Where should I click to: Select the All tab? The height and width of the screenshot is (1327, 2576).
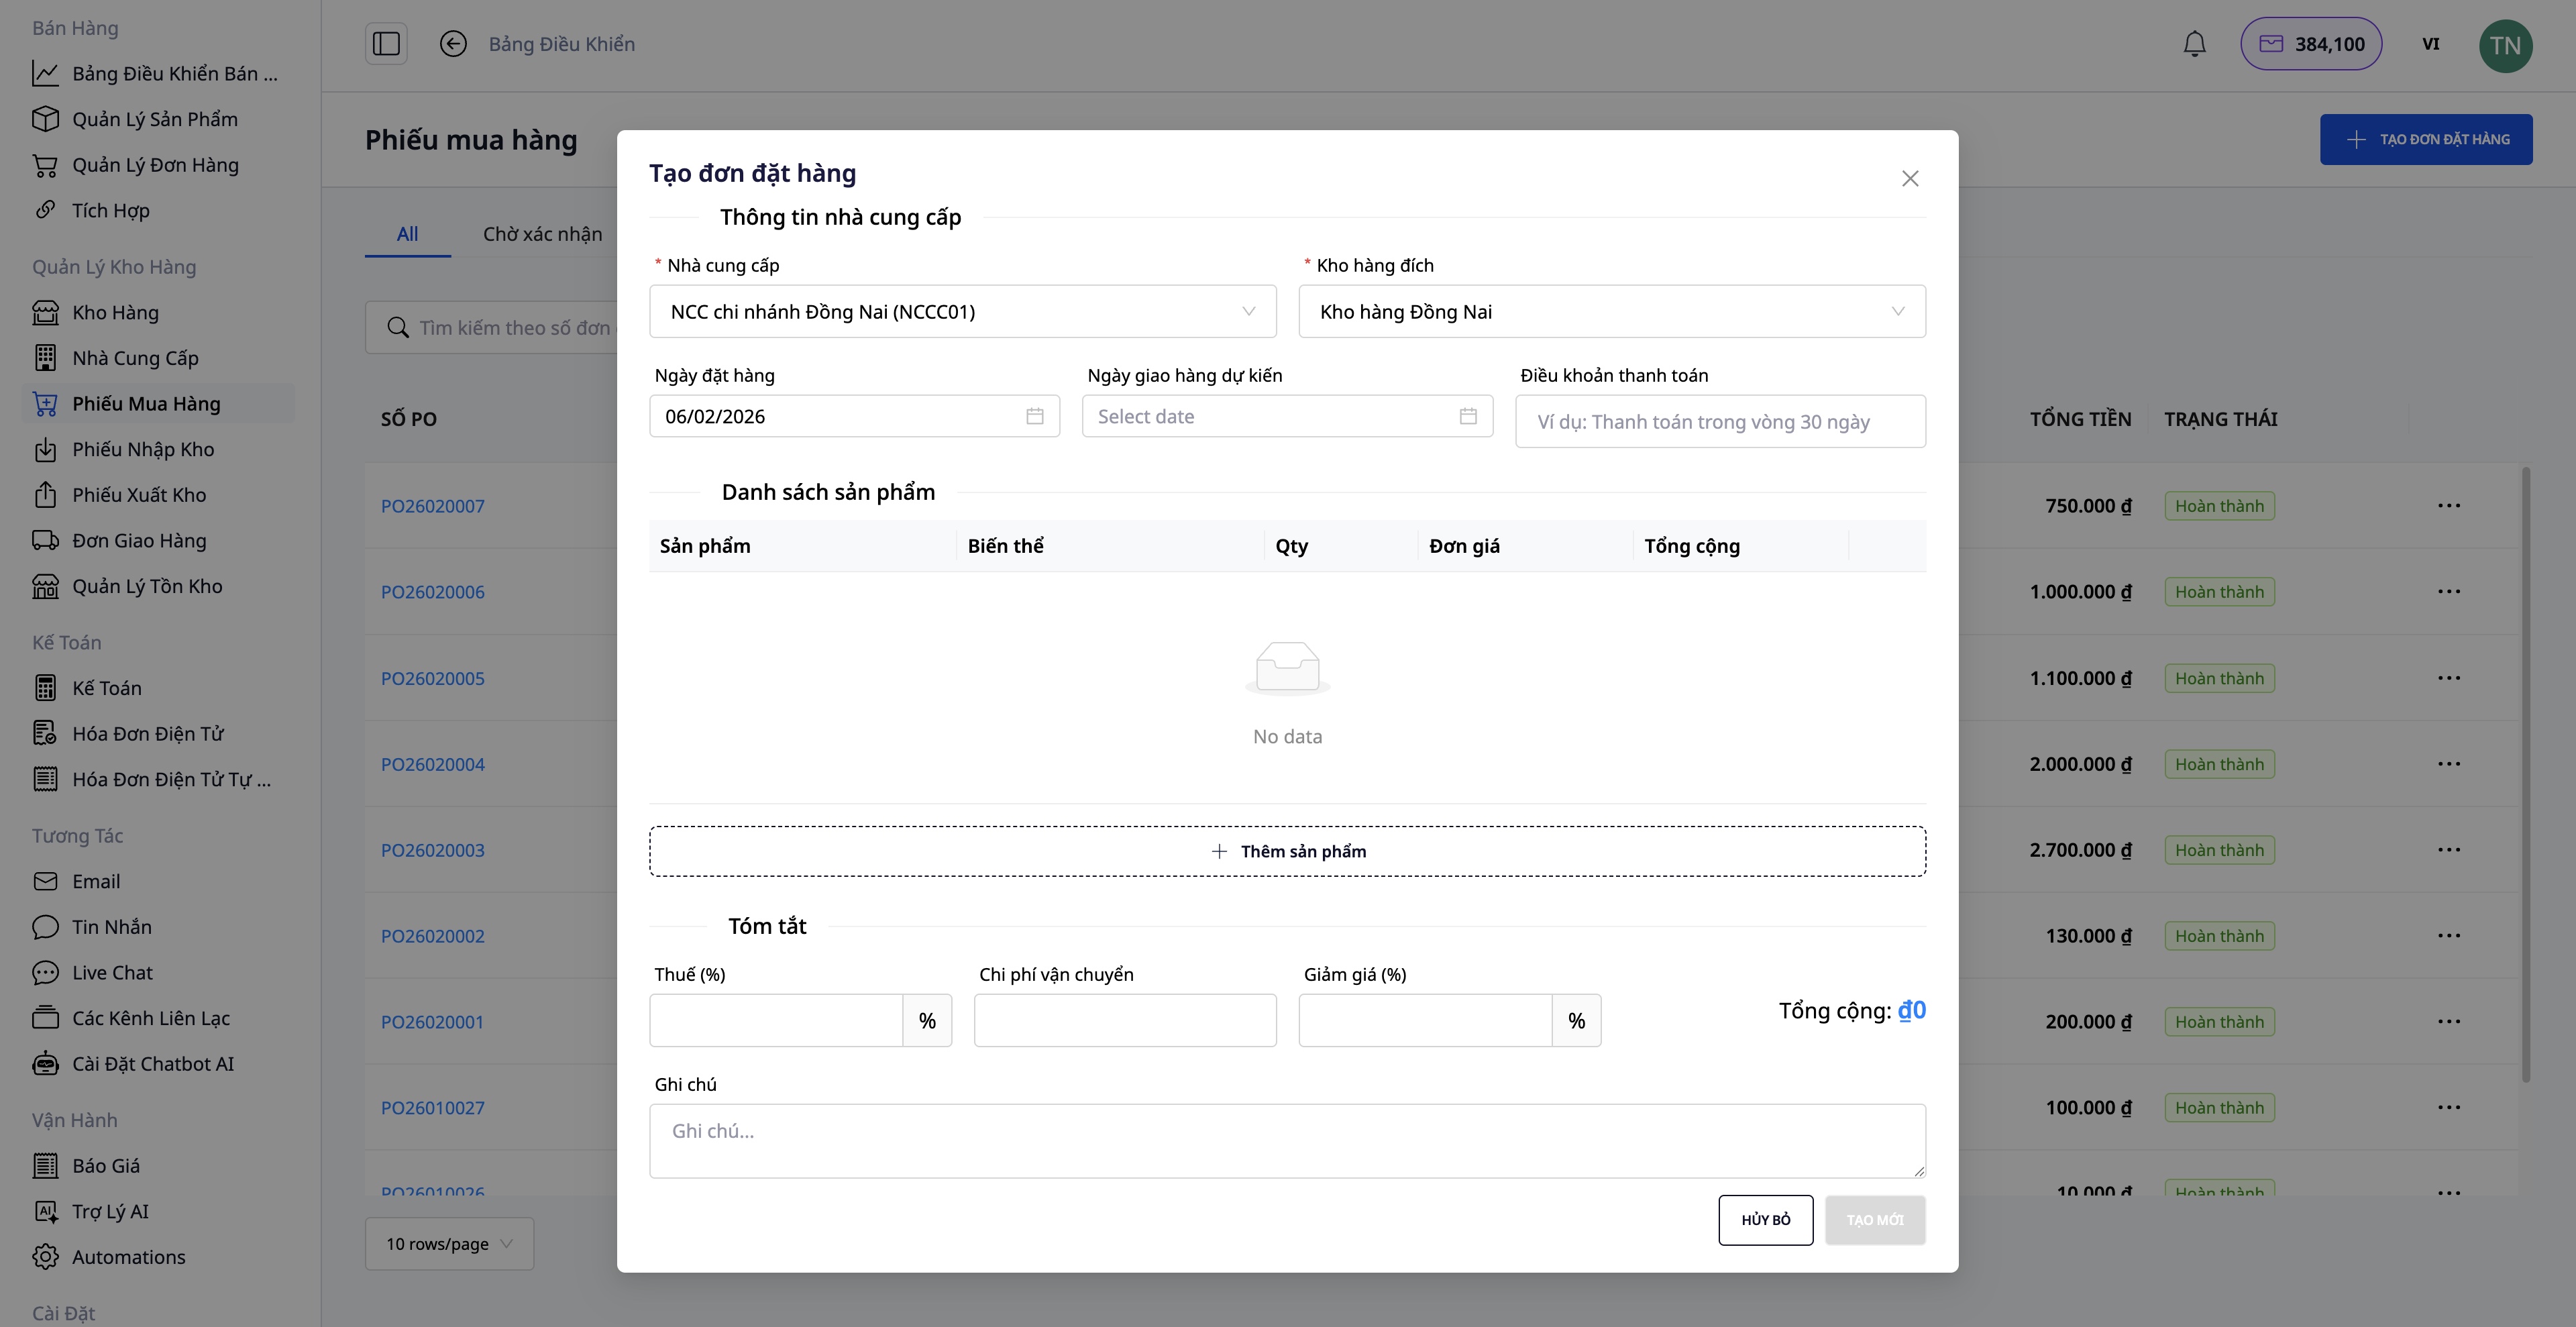[x=406, y=233]
